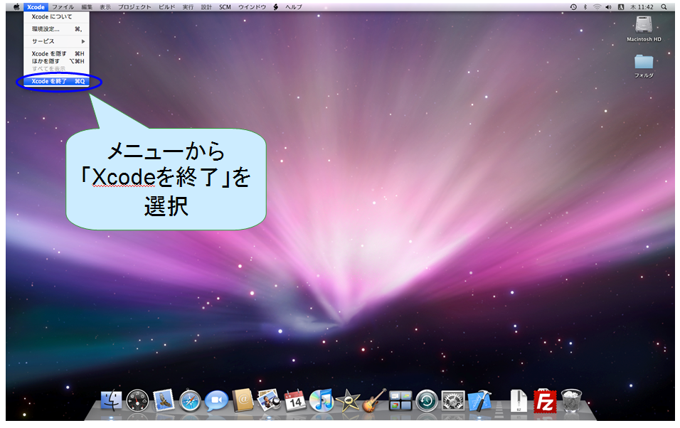Open the ウインドウ menu
This screenshot has width=680, height=428.
[x=252, y=7]
